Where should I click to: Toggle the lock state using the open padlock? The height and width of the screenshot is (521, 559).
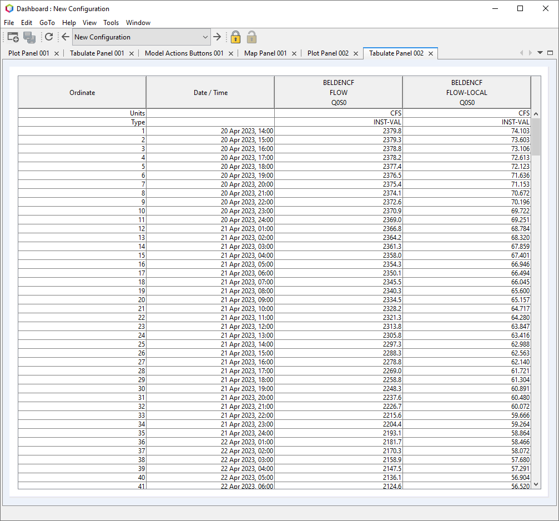pyautogui.click(x=251, y=37)
